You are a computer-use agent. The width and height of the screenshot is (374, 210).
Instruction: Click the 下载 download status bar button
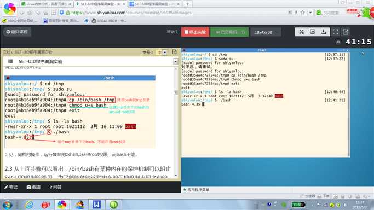click(x=324, y=196)
